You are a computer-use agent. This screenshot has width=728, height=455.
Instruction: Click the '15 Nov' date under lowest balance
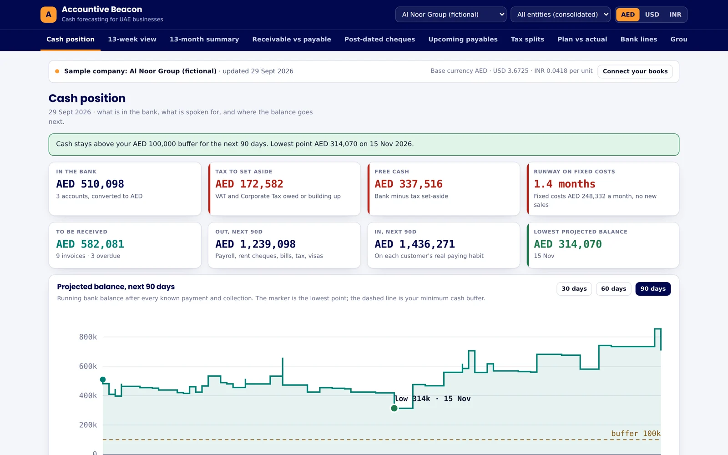[544, 256]
